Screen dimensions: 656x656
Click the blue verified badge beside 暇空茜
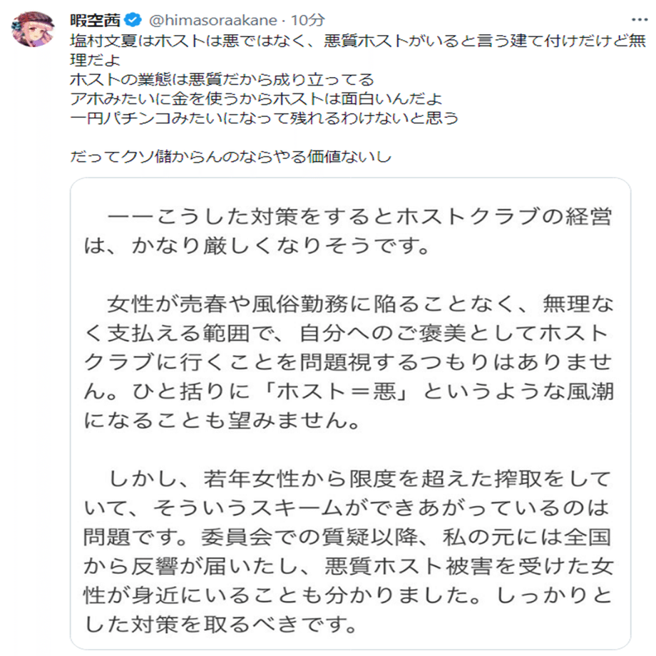[x=133, y=20]
